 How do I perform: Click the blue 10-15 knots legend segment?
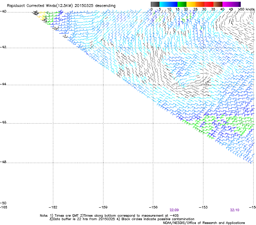(173, 4)
